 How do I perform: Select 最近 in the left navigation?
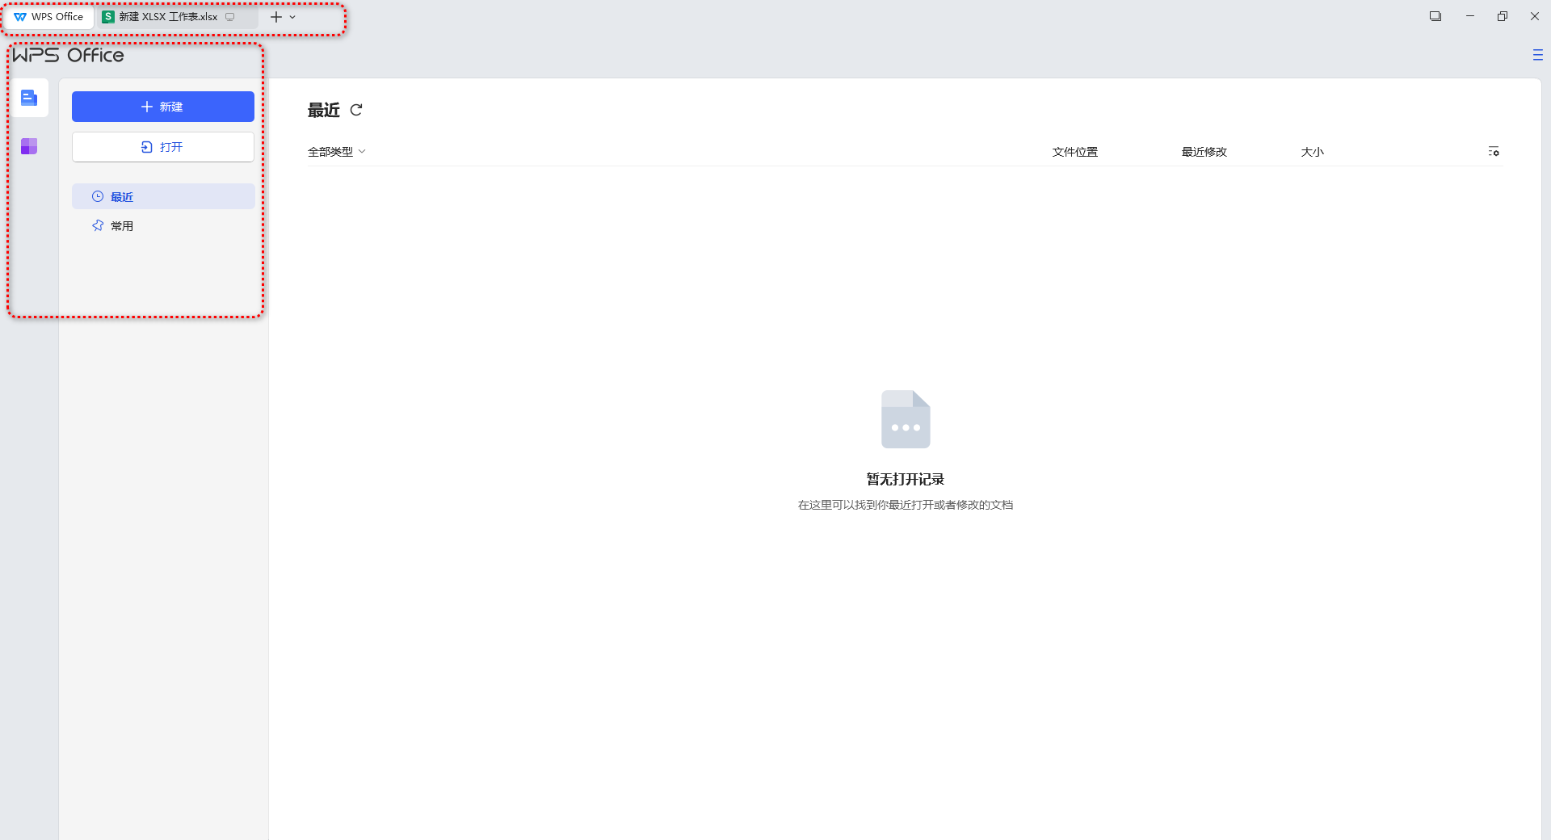pyautogui.click(x=122, y=197)
